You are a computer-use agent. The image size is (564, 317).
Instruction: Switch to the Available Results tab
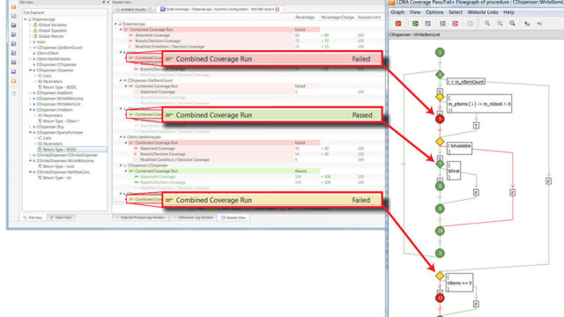133,10
